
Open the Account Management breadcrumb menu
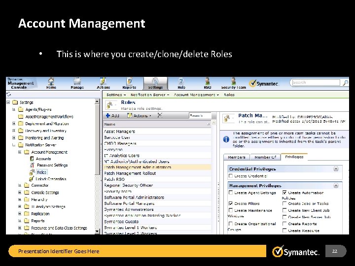[x=196, y=95]
